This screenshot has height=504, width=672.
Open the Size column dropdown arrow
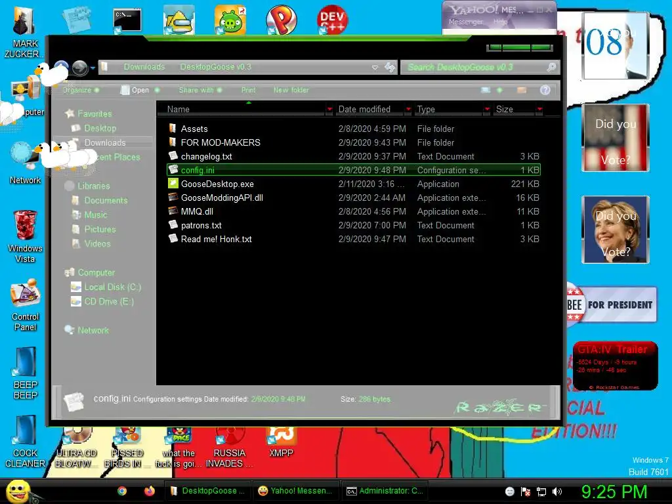point(539,110)
